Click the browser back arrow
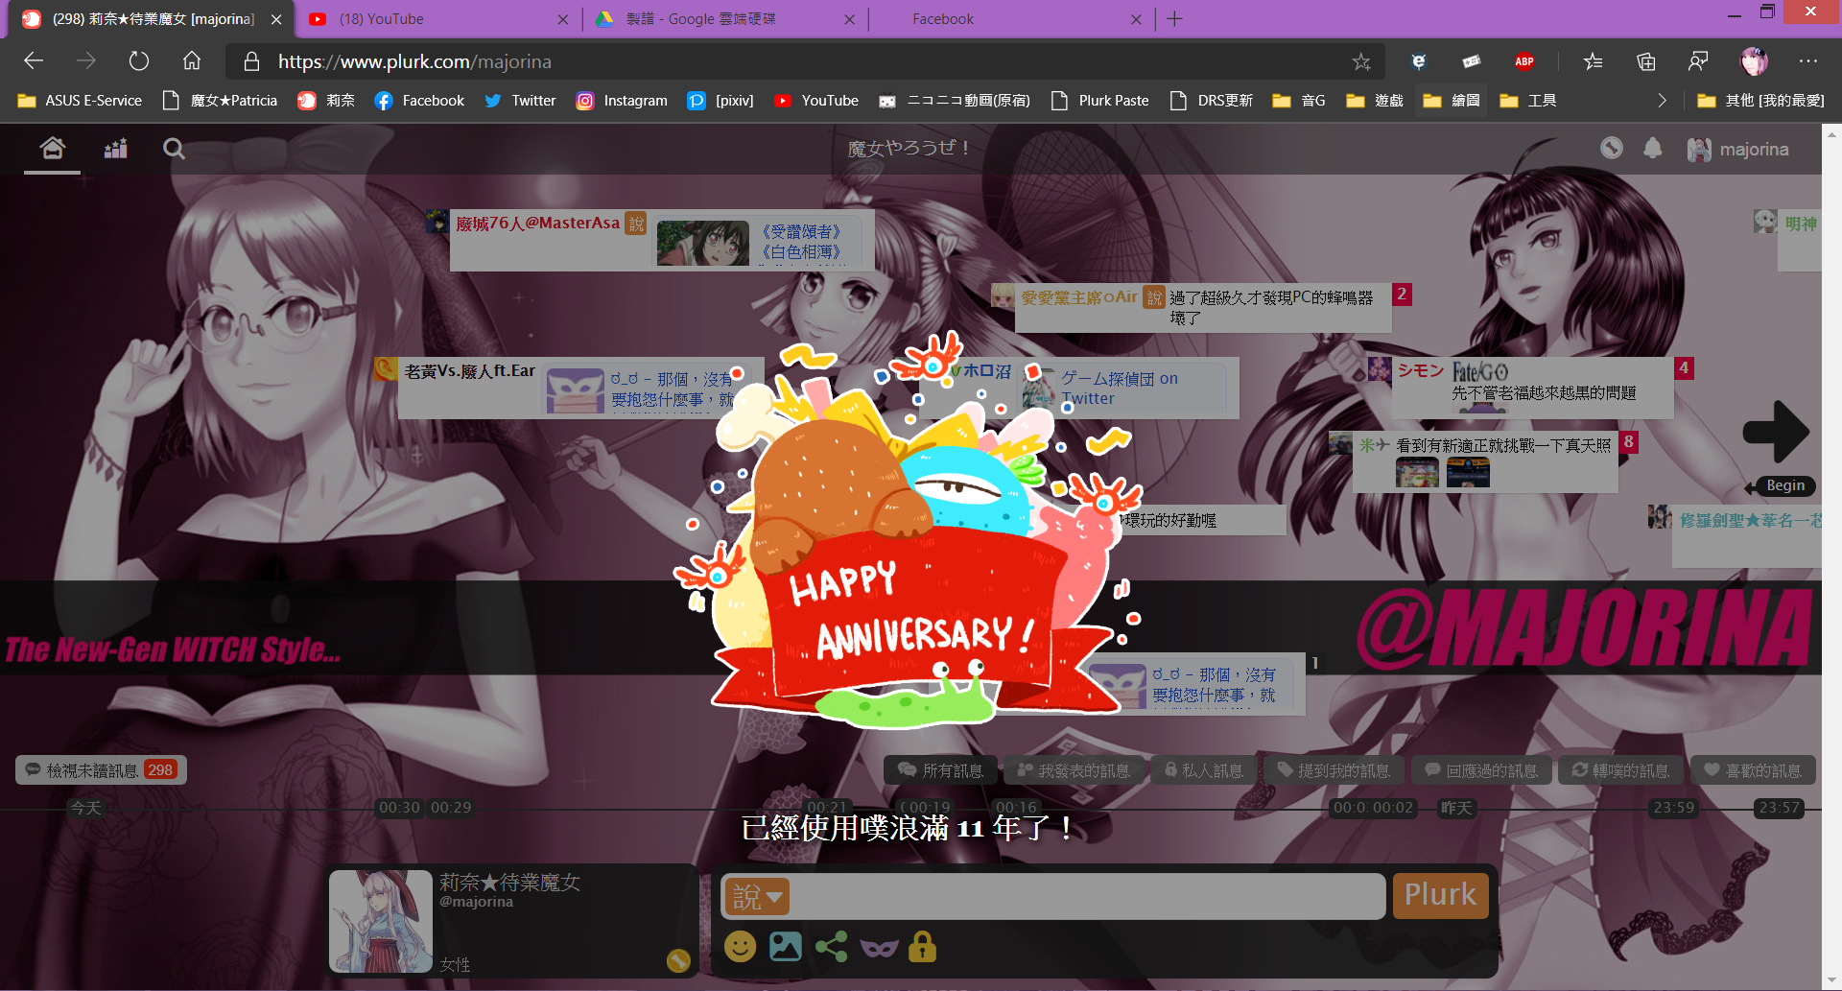1842x991 pixels. (x=34, y=61)
